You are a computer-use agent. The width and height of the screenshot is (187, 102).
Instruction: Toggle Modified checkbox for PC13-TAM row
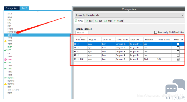(178, 59)
